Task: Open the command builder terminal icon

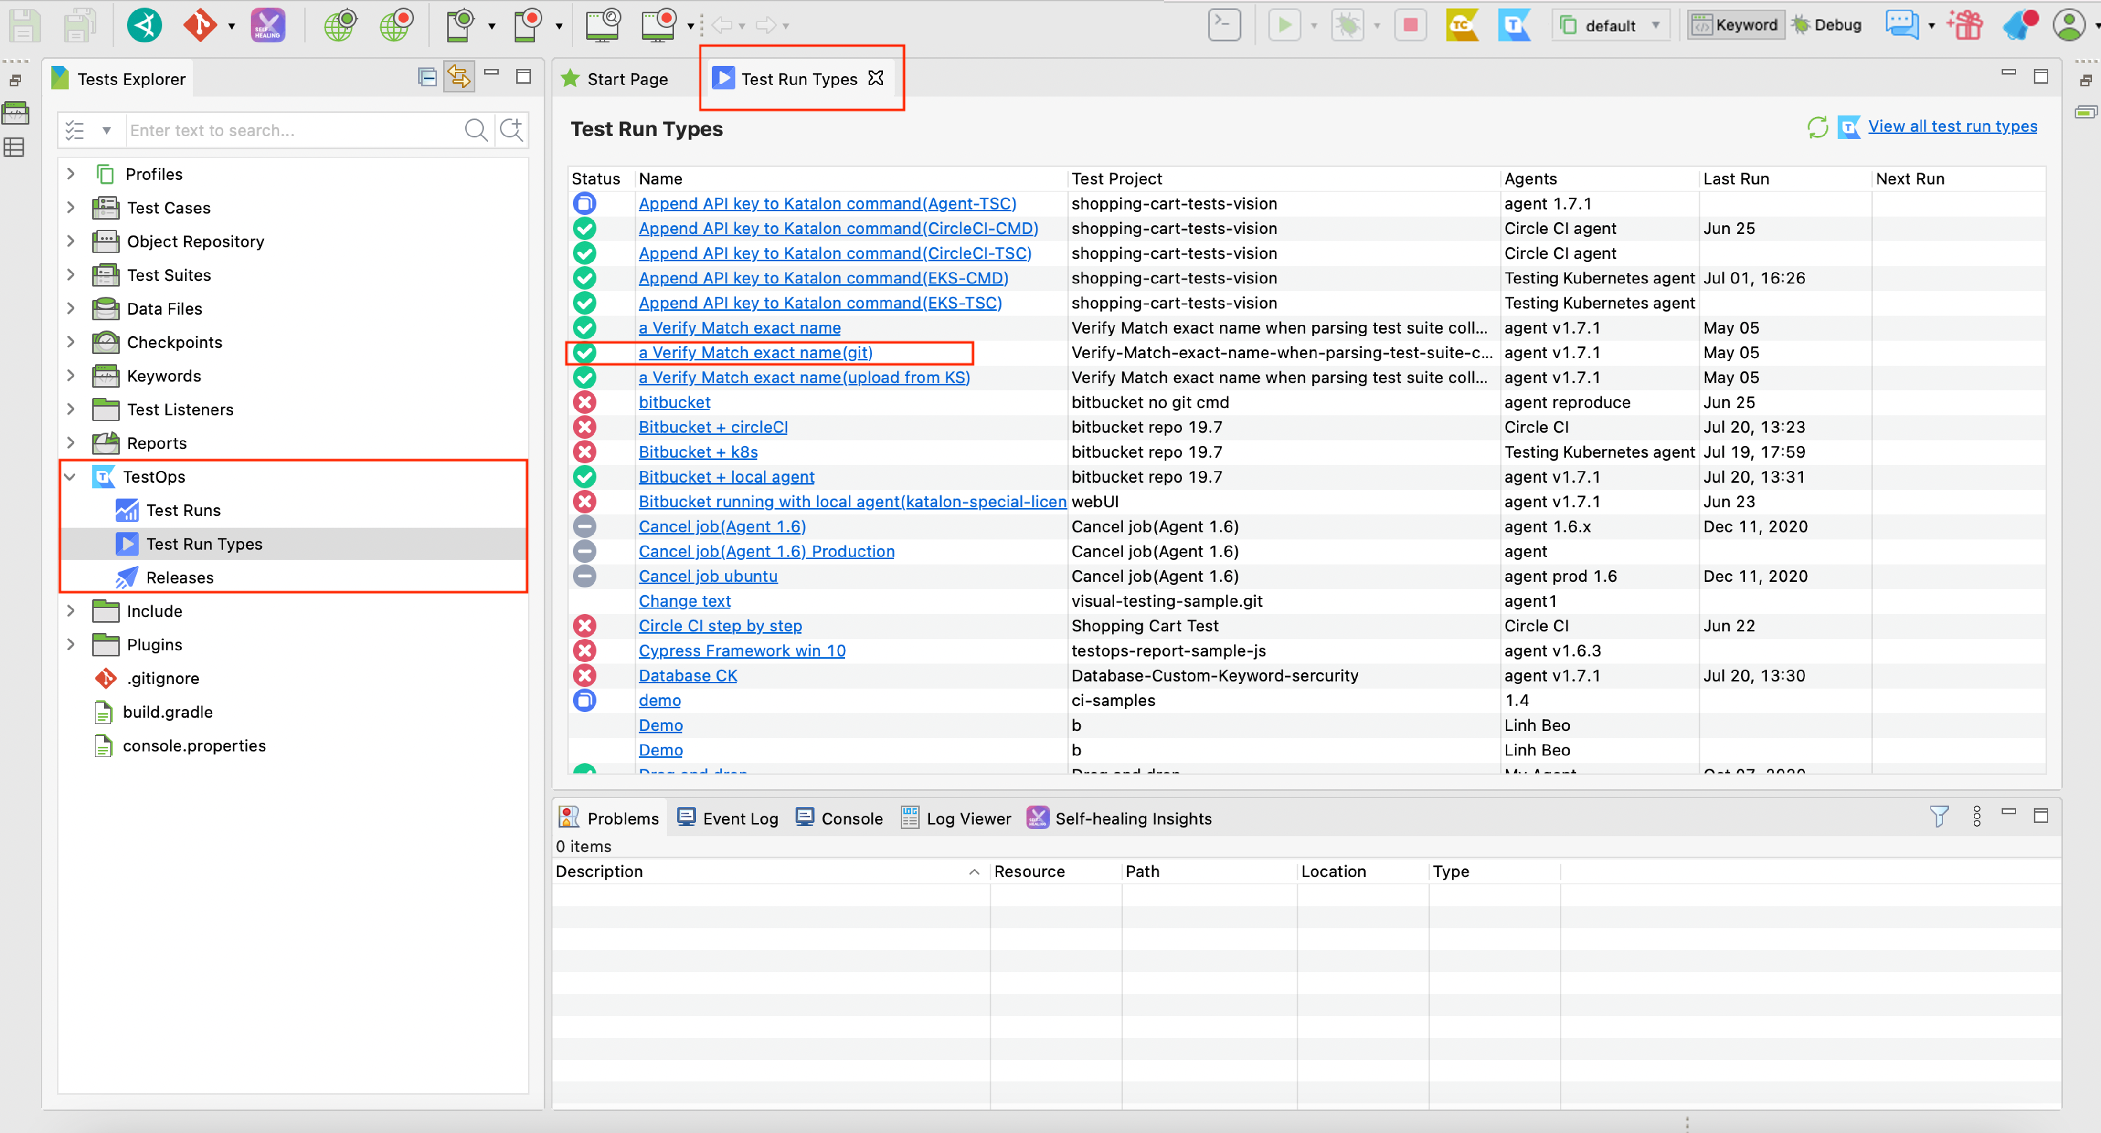Action: pyautogui.click(x=1223, y=25)
